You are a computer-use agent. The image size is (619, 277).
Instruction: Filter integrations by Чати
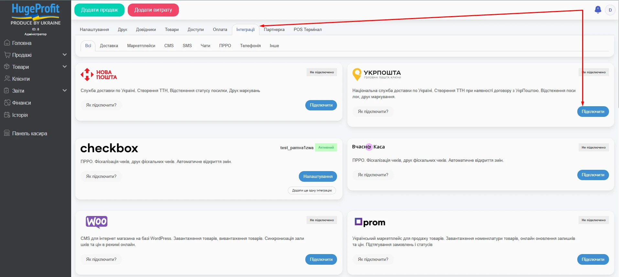tap(205, 46)
